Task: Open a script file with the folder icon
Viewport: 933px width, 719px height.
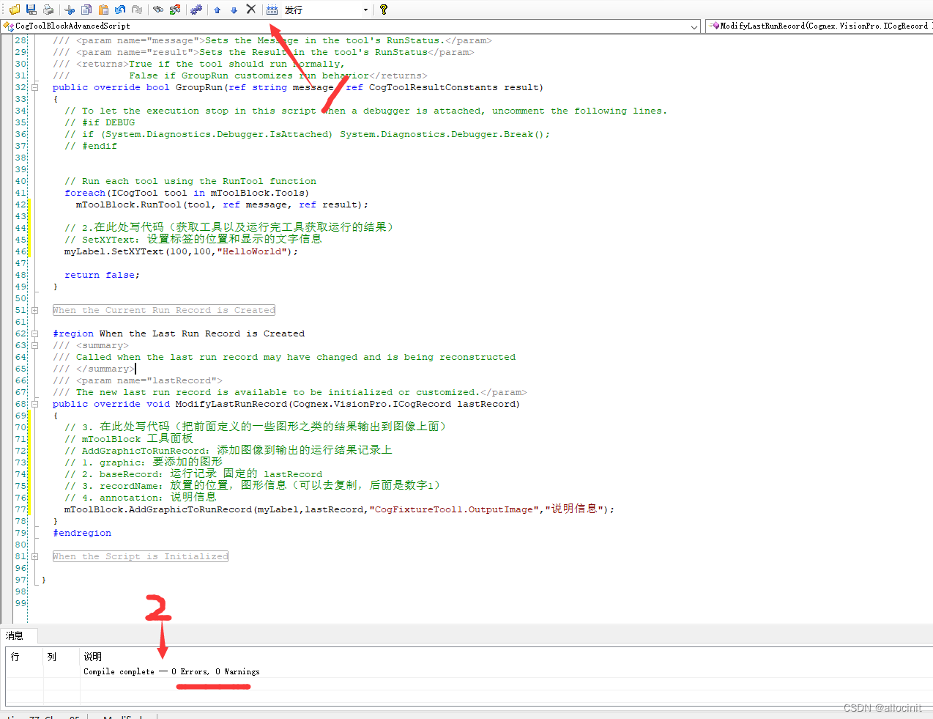Action: pos(15,10)
